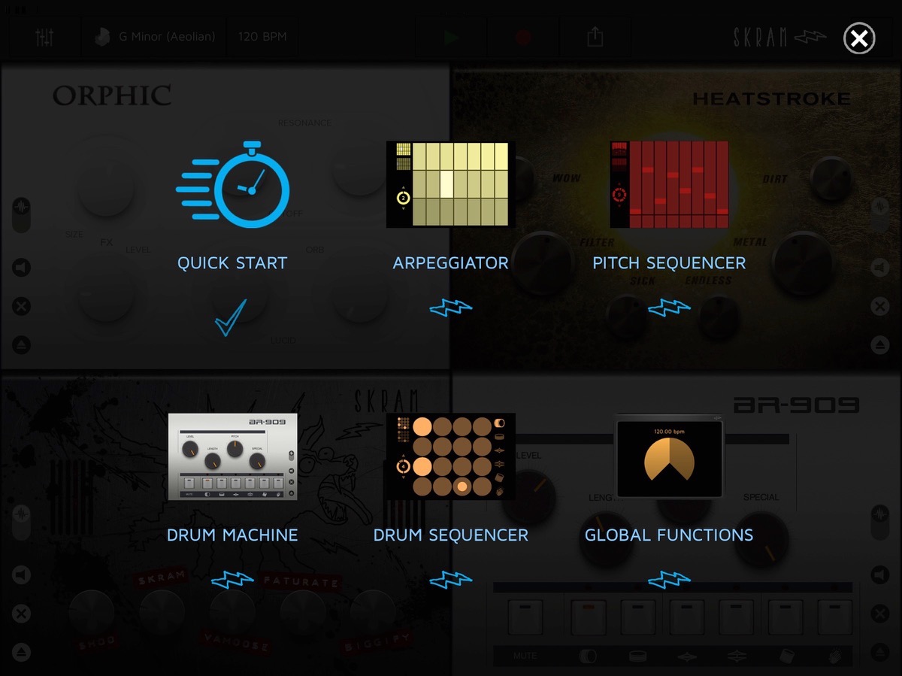This screenshot has width=902, height=676.
Task: Tap the lightning bolt under Global Functions
Action: 669,580
